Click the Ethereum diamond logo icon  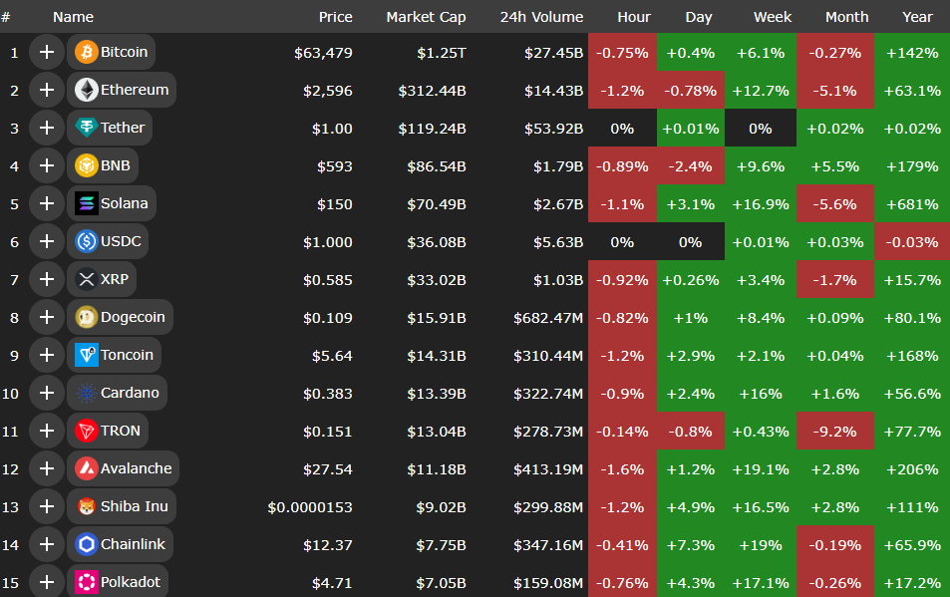coord(86,90)
